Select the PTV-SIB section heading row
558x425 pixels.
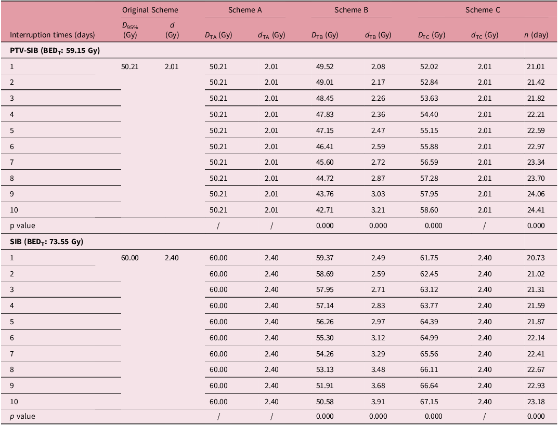tap(55, 51)
